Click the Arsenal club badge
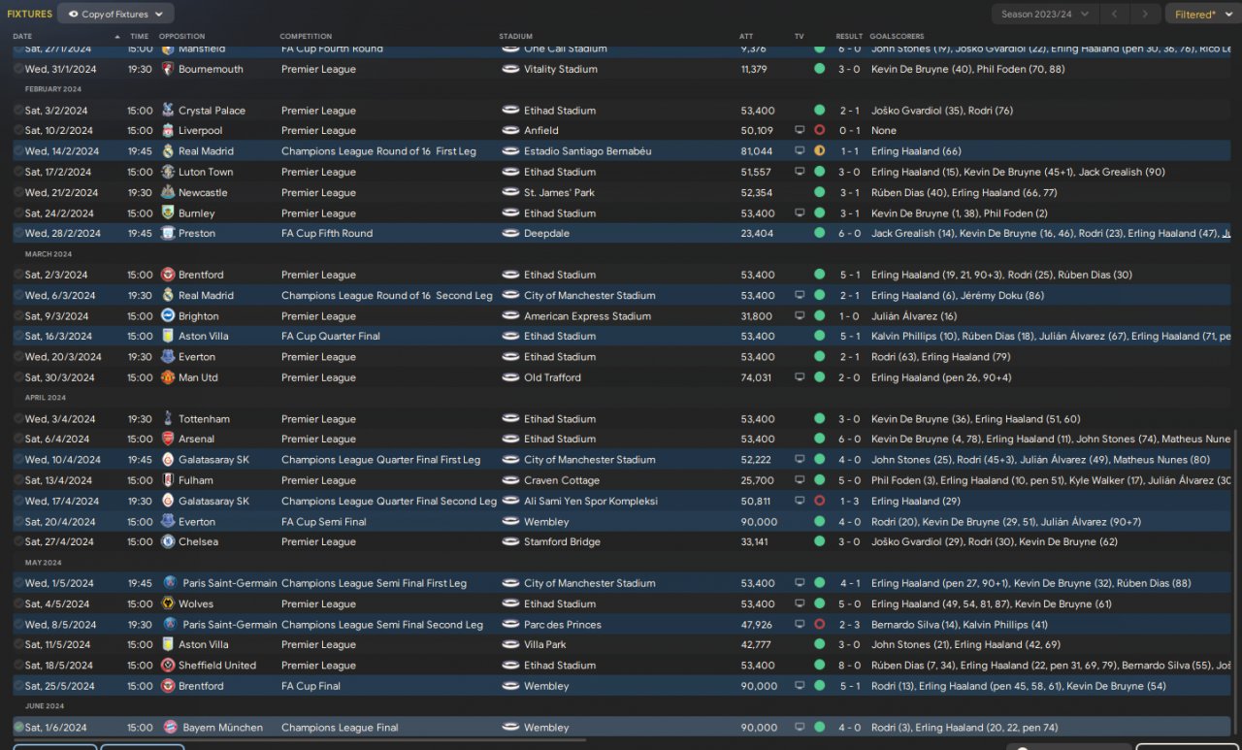Viewport: 1242px width, 750px height. click(x=168, y=440)
